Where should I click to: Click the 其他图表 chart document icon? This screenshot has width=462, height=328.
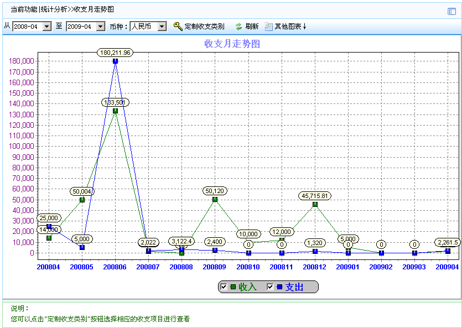click(x=268, y=27)
